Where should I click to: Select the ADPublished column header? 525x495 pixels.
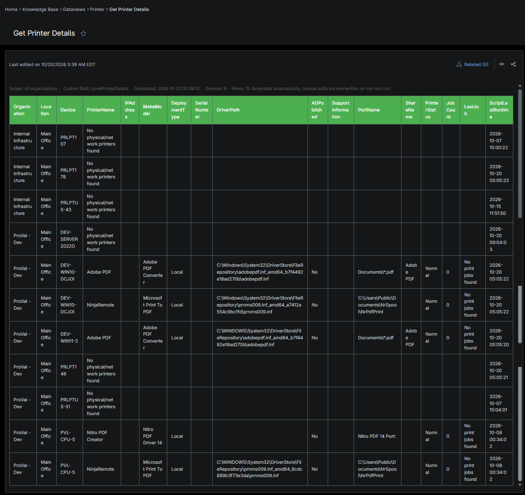[318, 110]
